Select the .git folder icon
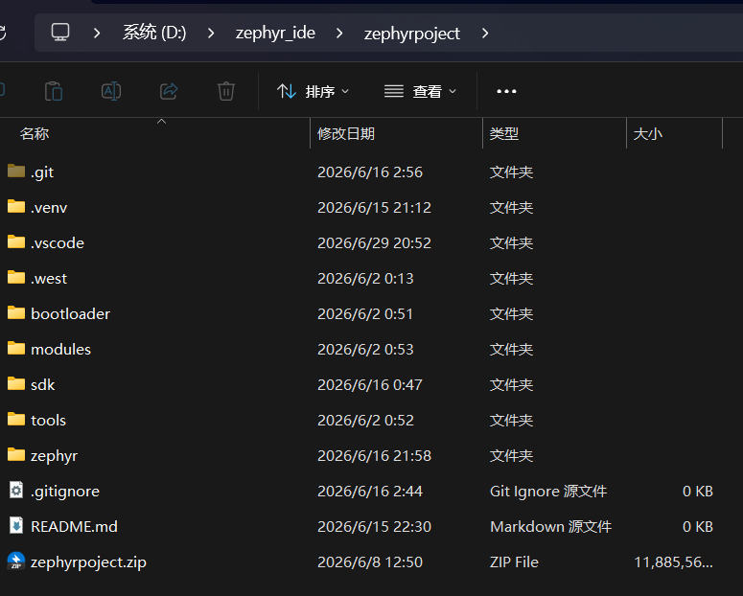 [x=16, y=171]
